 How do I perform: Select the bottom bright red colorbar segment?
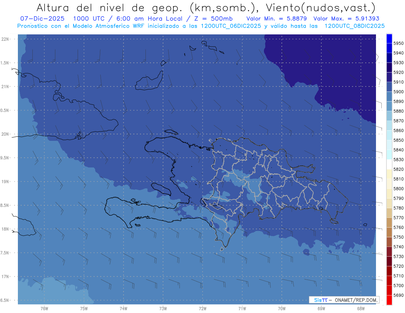click(x=389, y=300)
